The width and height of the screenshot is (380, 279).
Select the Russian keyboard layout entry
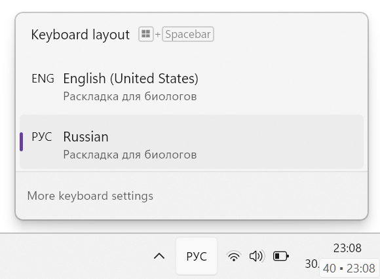point(191,142)
